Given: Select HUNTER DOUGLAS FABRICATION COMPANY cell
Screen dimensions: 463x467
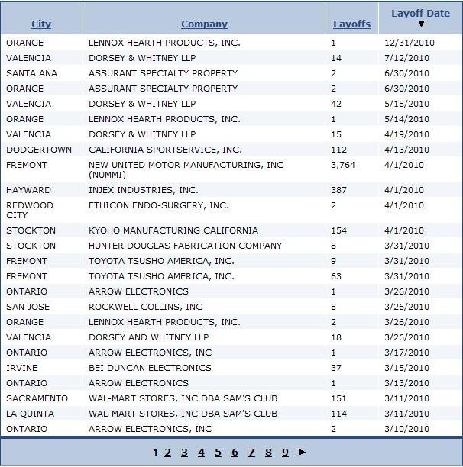Looking at the screenshot, I should 185,246.
